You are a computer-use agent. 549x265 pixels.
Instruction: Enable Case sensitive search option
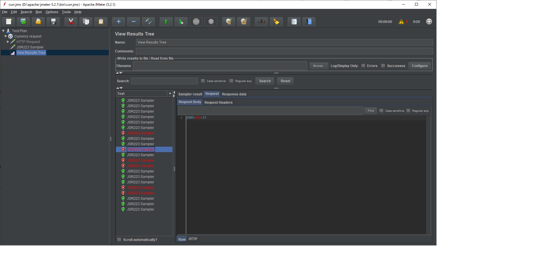pyautogui.click(x=203, y=81)
